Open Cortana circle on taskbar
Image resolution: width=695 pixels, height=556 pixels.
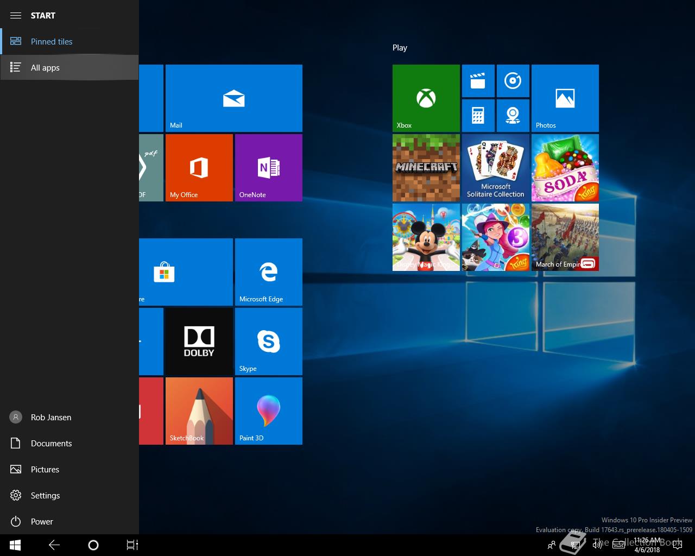pyautogui.click(x=93, y=545)
